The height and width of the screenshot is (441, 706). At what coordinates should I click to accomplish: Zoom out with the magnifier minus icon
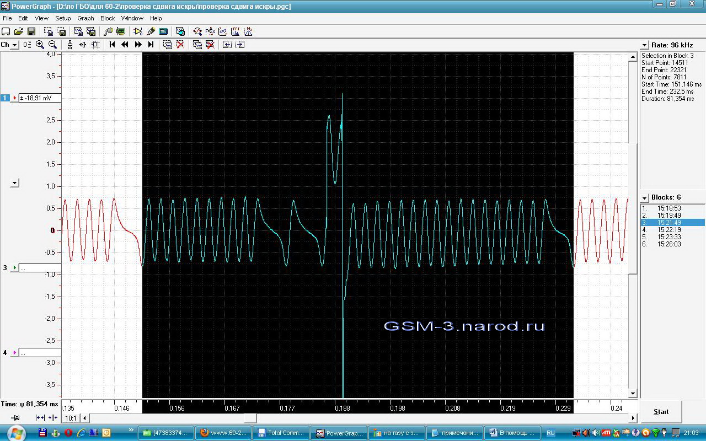pos(52,45)
